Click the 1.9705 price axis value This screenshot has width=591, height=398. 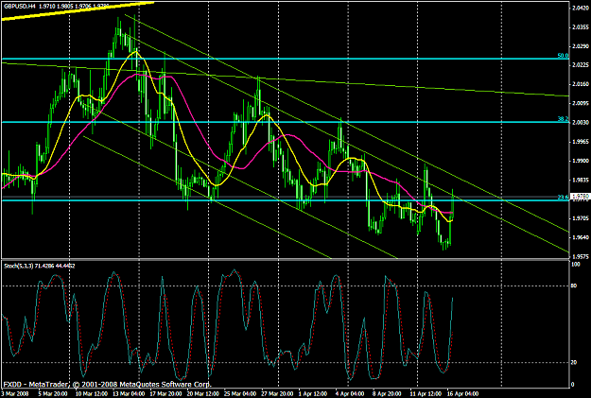coord(580,218)
